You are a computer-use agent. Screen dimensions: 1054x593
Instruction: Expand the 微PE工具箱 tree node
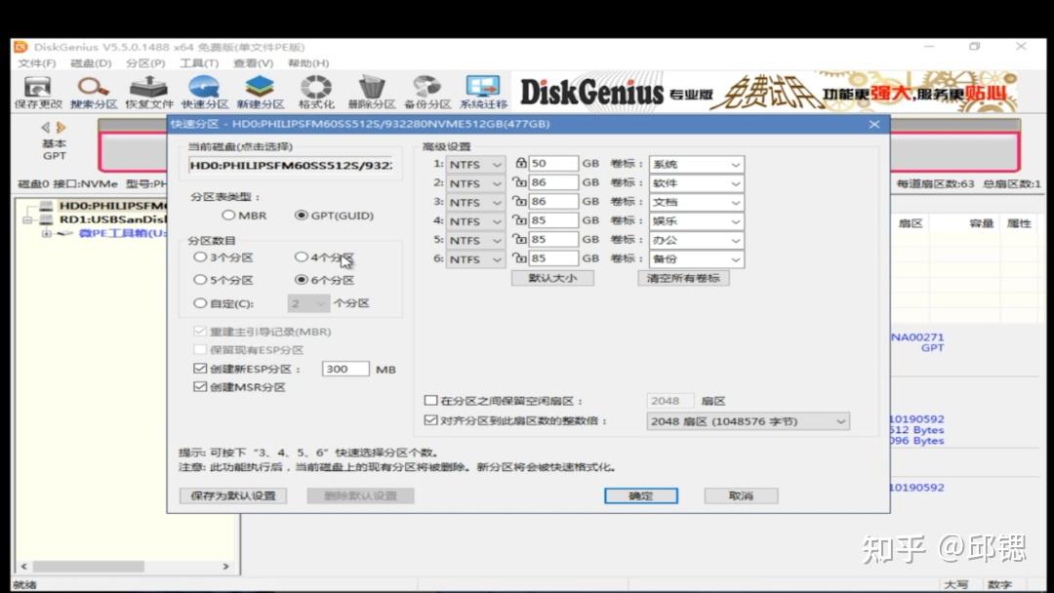(x=47, y=233)
